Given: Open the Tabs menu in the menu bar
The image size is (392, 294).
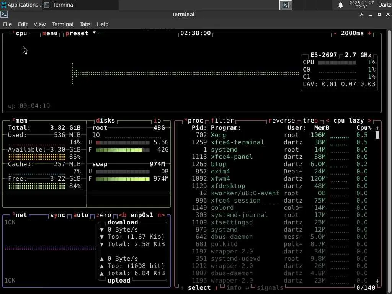Looking at the screenshot, I should click(85, 24).
